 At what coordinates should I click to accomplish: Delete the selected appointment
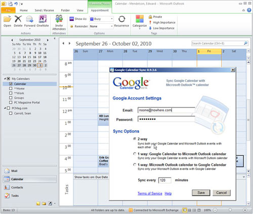coord(18,21)
